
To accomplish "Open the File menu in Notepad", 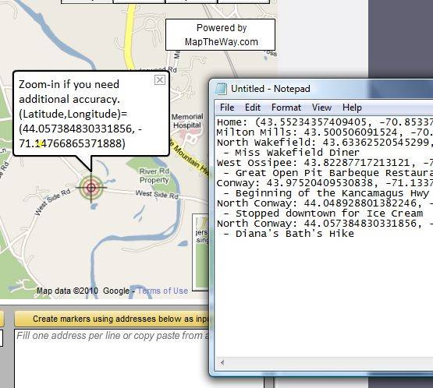I will click(x=227, y=108).
